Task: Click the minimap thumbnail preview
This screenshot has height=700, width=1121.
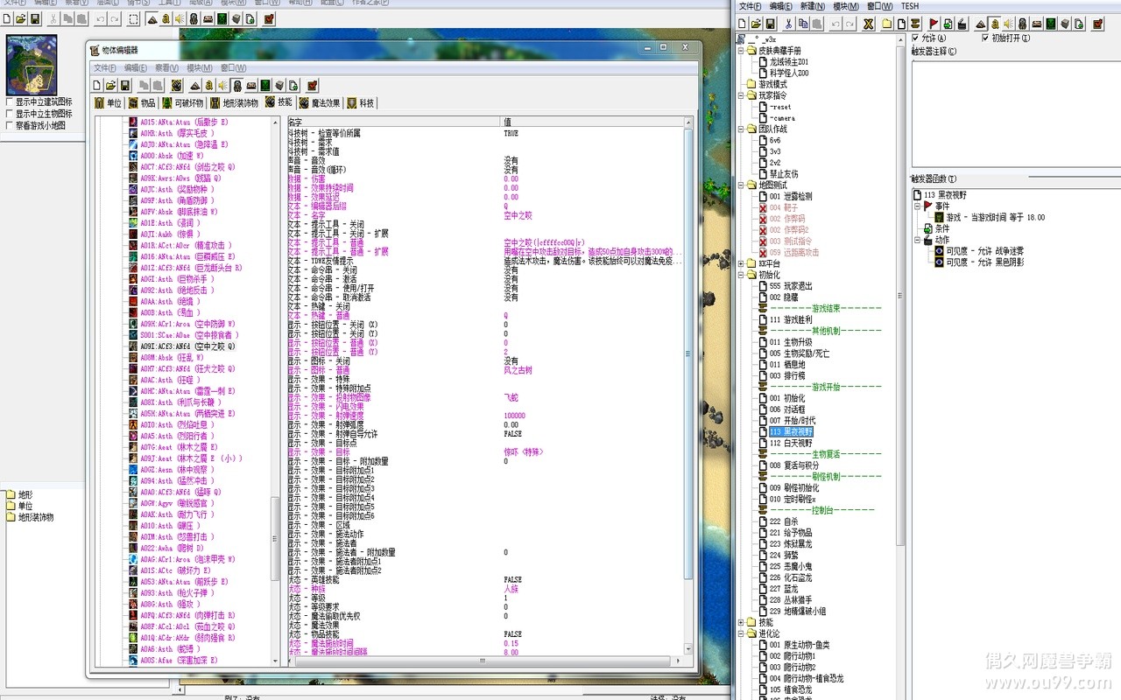Action: [32, 65]
